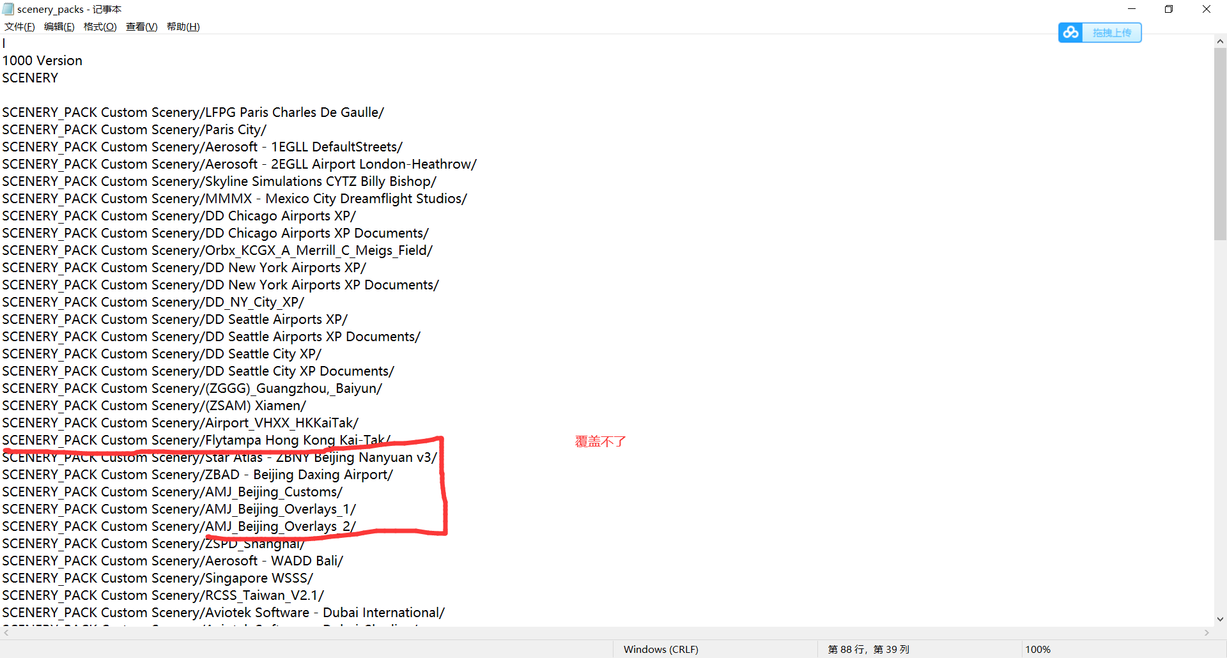Click the 'DD Seattle City XP/' line
Viewport: 1227px width, 658px height.
click(x=162, y=354)
